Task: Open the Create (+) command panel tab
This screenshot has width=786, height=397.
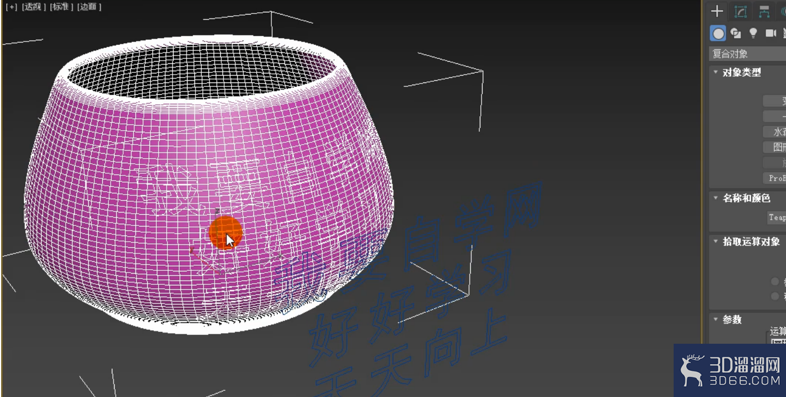Action: pos(717,11)
